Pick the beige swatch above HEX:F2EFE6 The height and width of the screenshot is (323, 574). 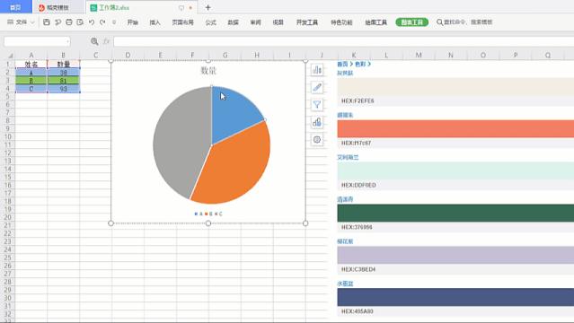[x=455, y=87]
